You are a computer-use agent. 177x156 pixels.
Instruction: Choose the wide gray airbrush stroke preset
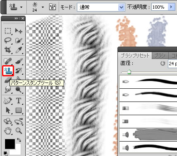tap(148, 135)
